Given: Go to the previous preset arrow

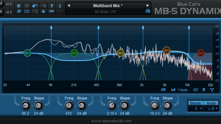Looking at the screenshot, I should pos(69,5).
